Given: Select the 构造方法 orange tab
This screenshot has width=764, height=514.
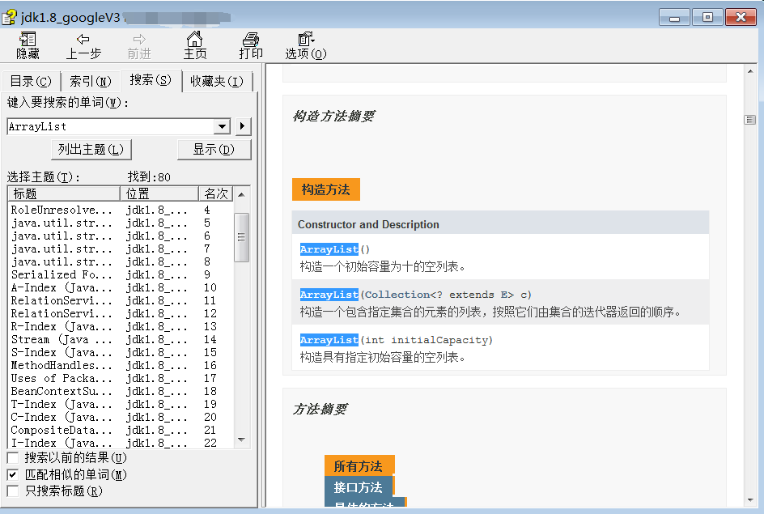Looking at the screenshot, I should point(326,189).
